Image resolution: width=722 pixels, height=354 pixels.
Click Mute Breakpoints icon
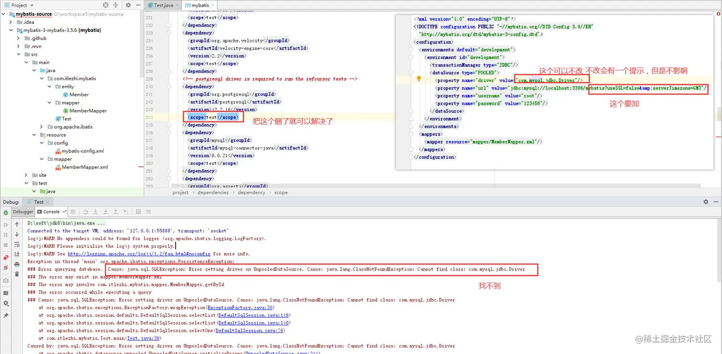point(6,268)
